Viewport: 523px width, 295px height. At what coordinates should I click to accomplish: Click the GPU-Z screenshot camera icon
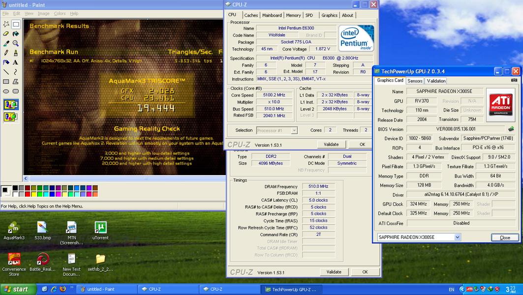(x=514, y=80)
